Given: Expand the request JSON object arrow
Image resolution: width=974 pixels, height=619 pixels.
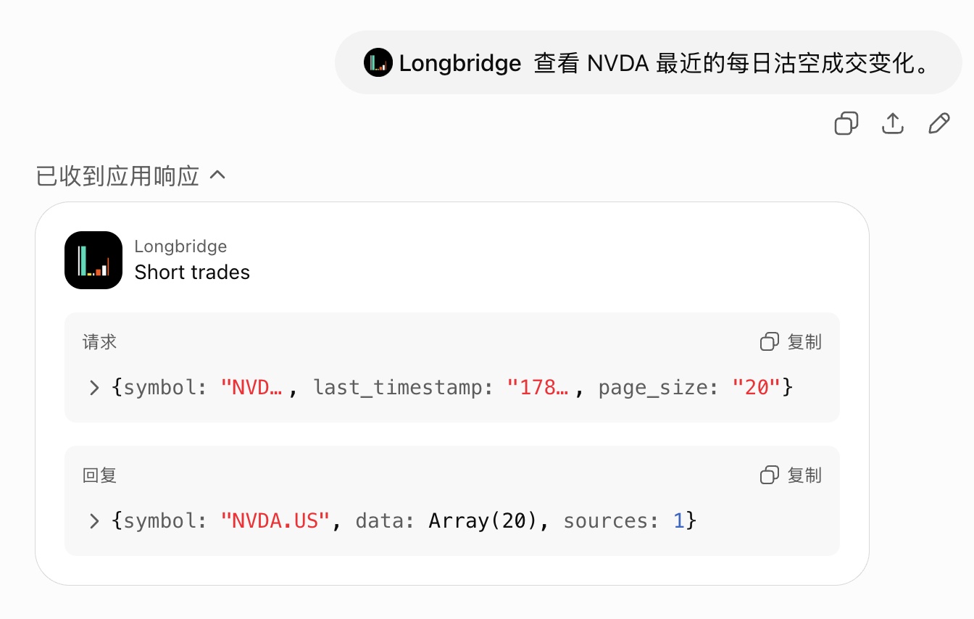Looking at the screenshot, I should tap(93, 388).
